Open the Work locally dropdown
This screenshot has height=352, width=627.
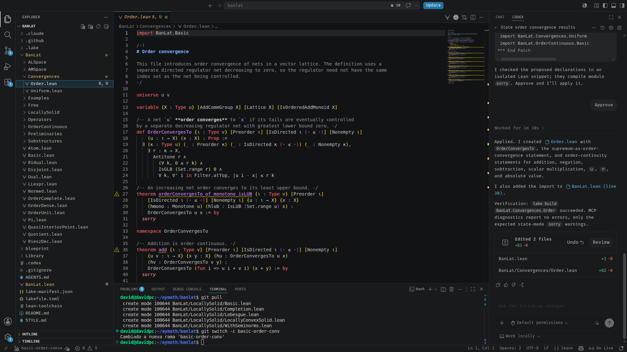[x=520, y=336]
